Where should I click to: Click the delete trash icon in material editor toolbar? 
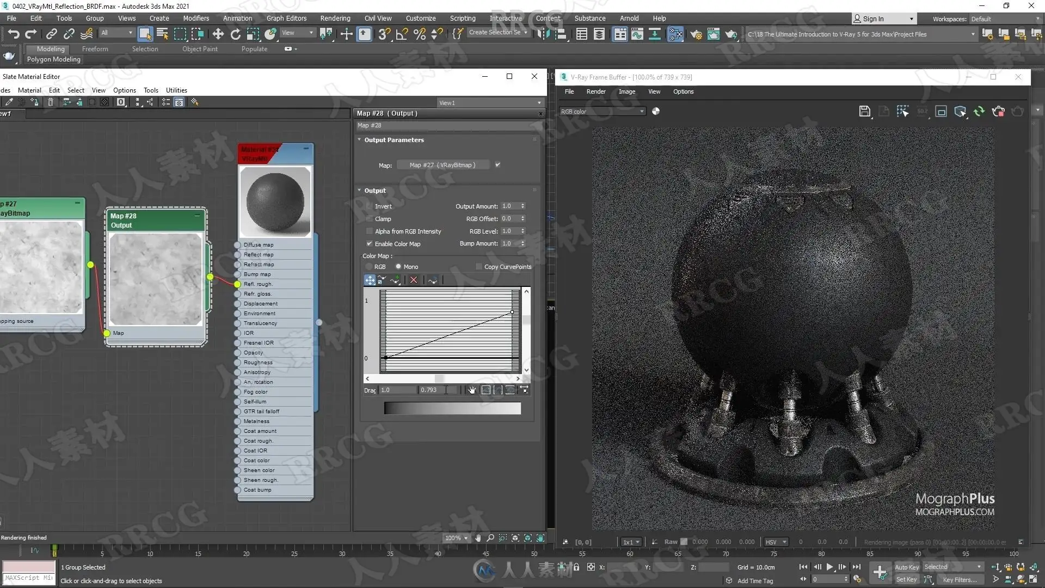click(51, 102)
